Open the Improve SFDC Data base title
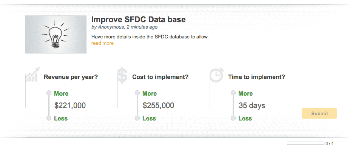The image size is (349, 148). click(139, 20)
